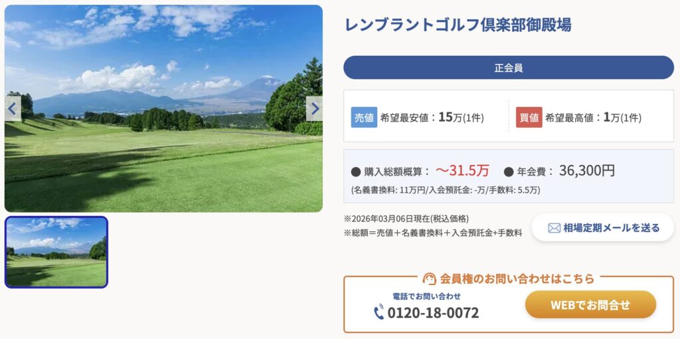The height and width of the screenshot is (339, 680).
Task: Click the next image arrow on photo
Action: 315,108
